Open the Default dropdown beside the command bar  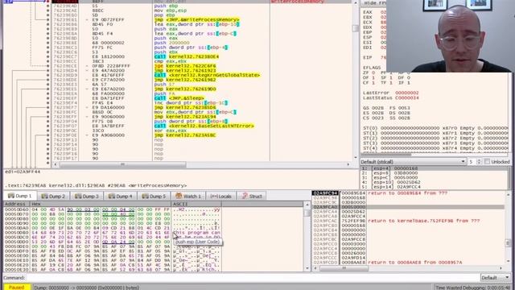tap(496, 278)
